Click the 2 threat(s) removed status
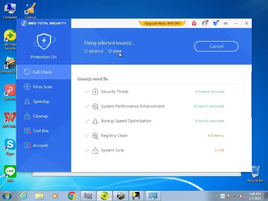Screen dimensions: 268x201 tap(210, 91)
